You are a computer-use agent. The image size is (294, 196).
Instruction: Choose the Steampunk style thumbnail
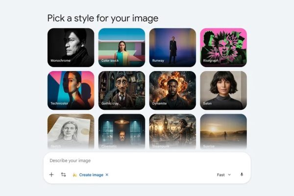[172, 131]
